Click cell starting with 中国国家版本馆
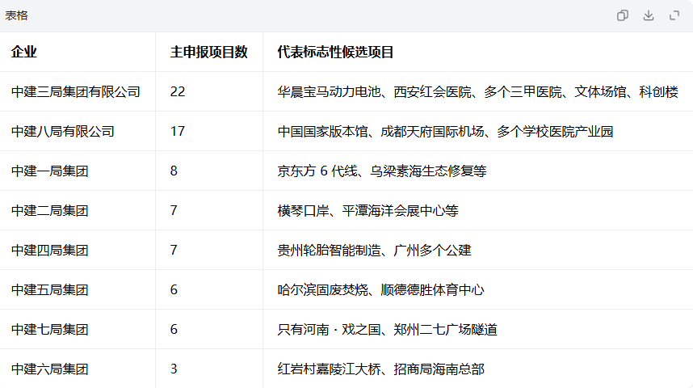693x388 pixels. 445,132
